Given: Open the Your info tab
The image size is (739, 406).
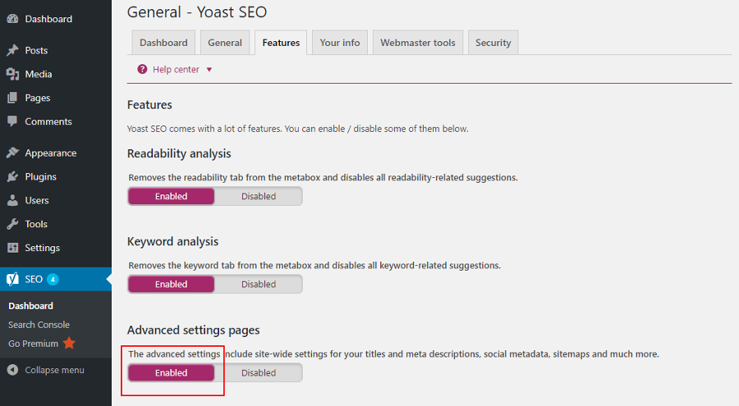Looking at the screenshot, I should (x=340, y=43).
